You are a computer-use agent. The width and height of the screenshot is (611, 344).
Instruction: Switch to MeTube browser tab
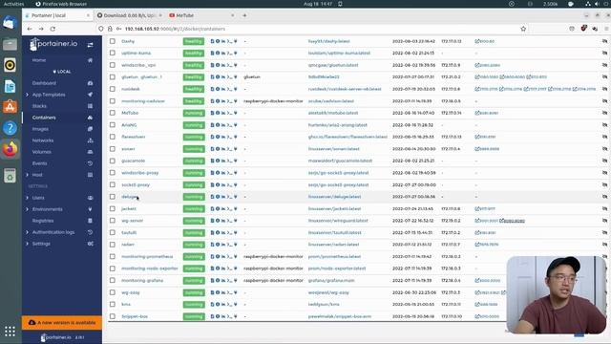point(201,15)
